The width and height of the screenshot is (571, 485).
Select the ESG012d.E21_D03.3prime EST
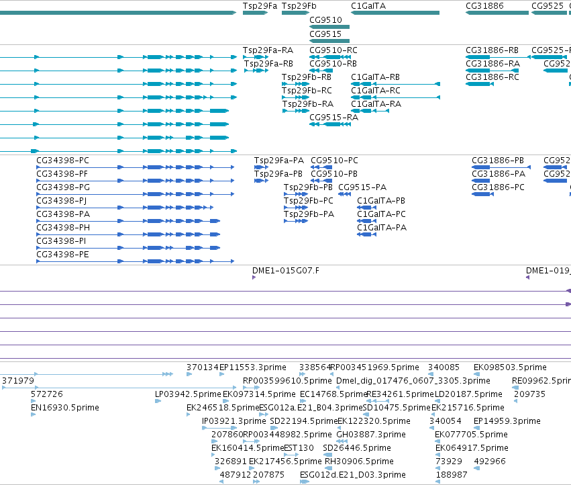click(305, 482)
